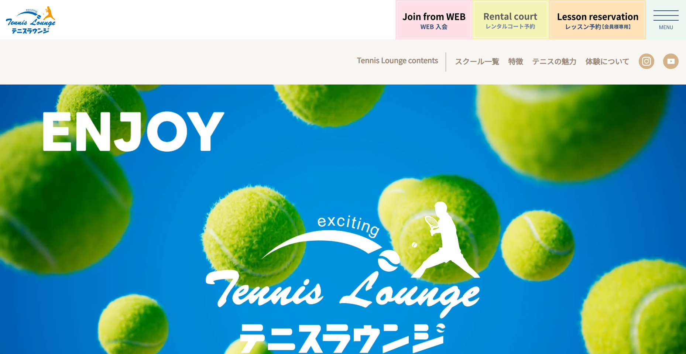Click the Tennis Lounge header logo
Viewport: 686px width, 354px height.
[31, 20]
